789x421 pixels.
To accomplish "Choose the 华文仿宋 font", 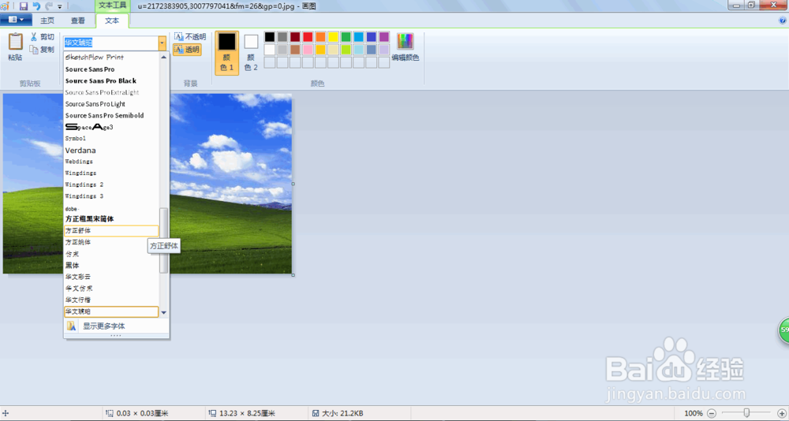I will 111,289.
